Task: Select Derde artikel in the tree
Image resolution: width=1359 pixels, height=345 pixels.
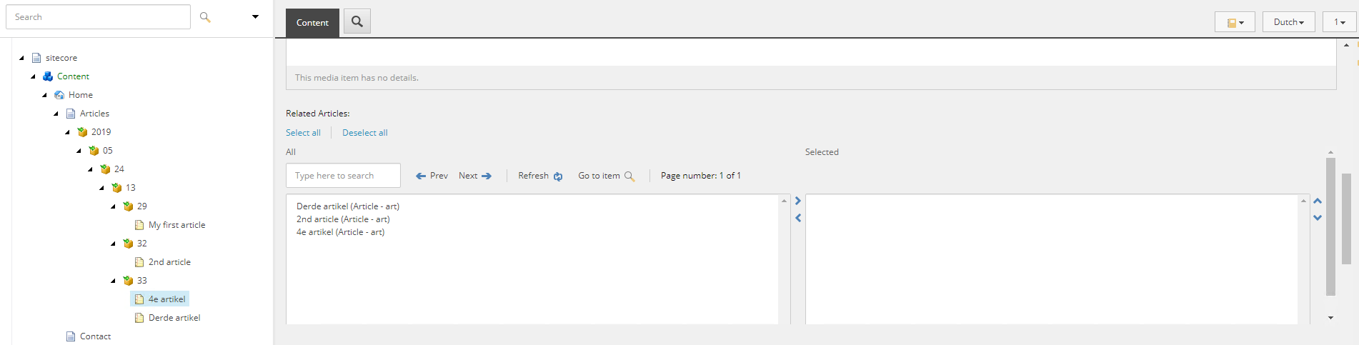Action: (x=174, y=318)
